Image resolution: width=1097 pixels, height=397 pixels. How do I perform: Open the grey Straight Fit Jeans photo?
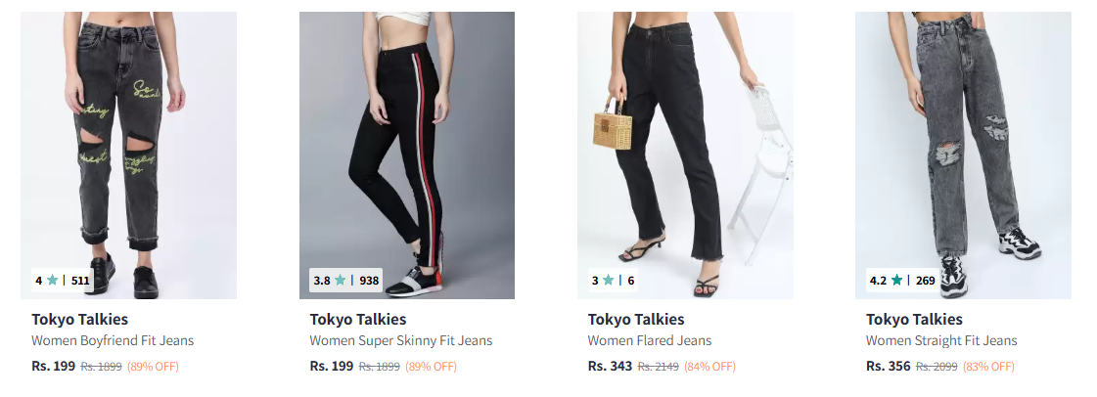(963, 147)
